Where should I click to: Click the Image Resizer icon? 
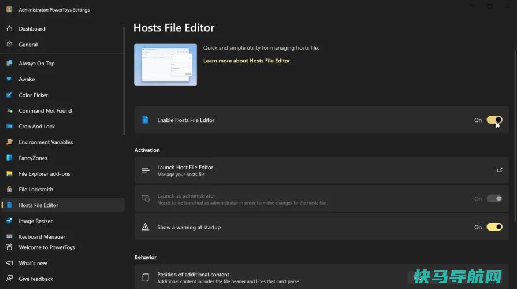pos(9,221)
